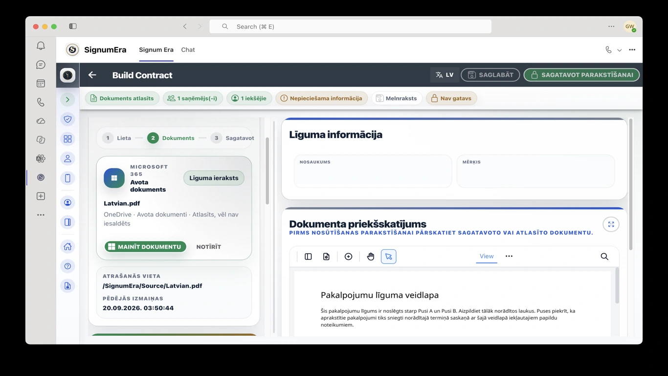
Task: Click the MĒRĶIS input field
Action: [x=535, y=171]
